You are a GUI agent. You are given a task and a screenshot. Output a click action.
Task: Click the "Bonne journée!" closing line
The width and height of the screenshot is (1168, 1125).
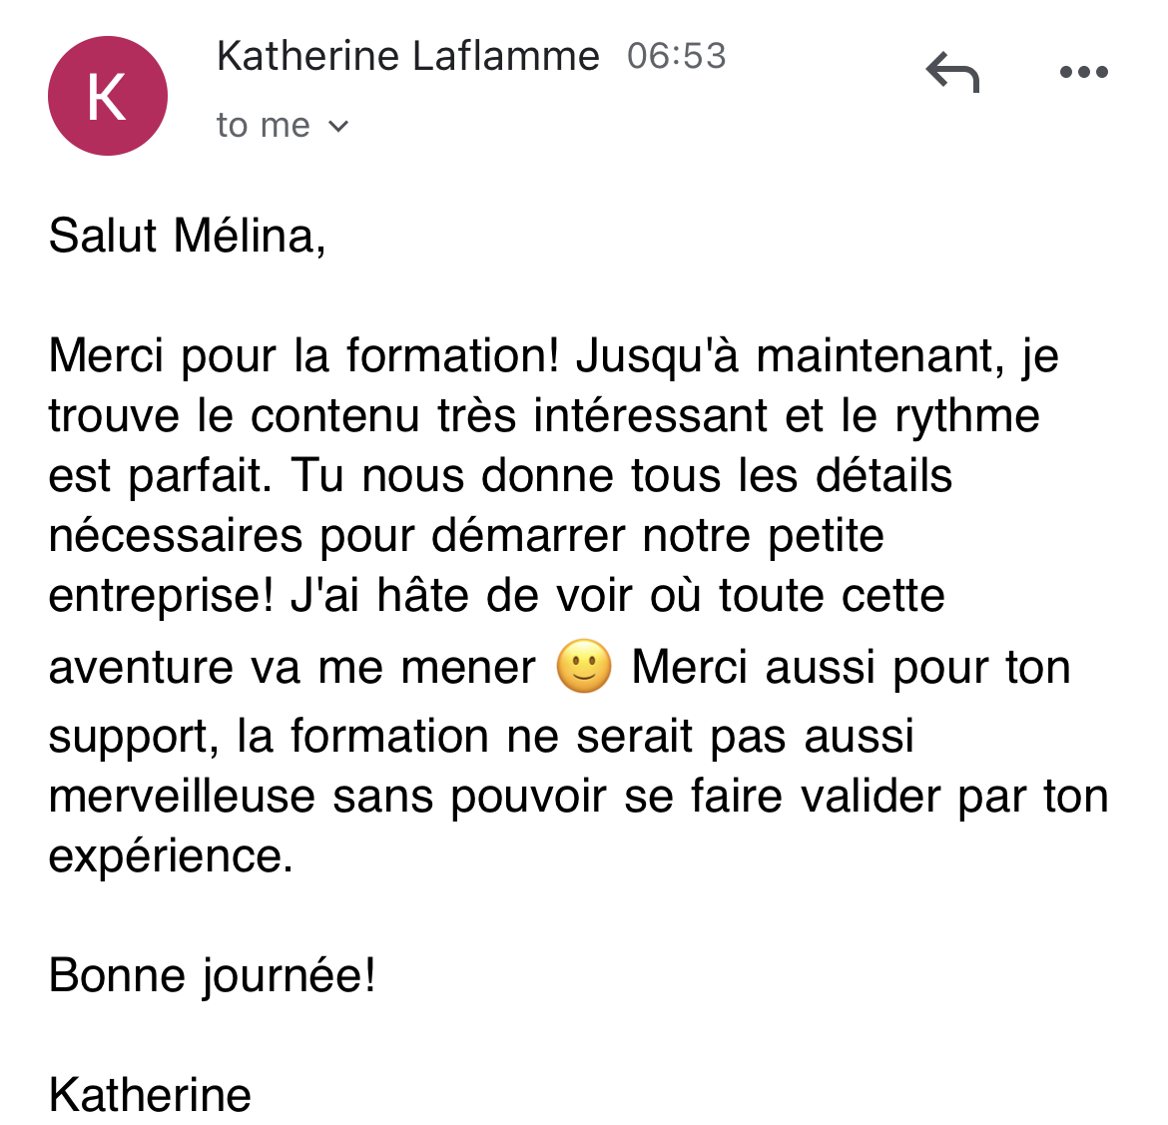click(x=212, y=975)
